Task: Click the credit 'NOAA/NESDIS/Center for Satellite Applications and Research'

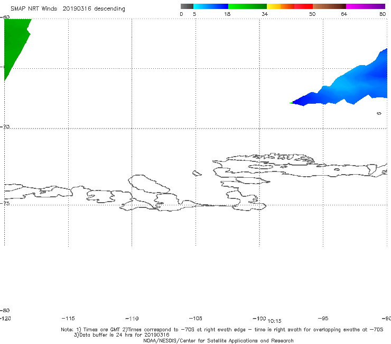Action: [x=218, y=340]
